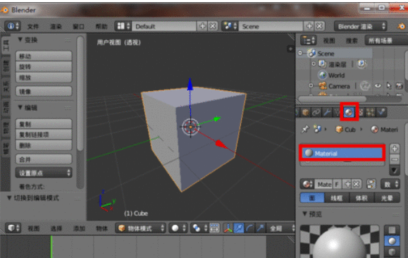Click the 删除 (Delete) button
The height and width of the screenshot is (258, 408).
44,145
